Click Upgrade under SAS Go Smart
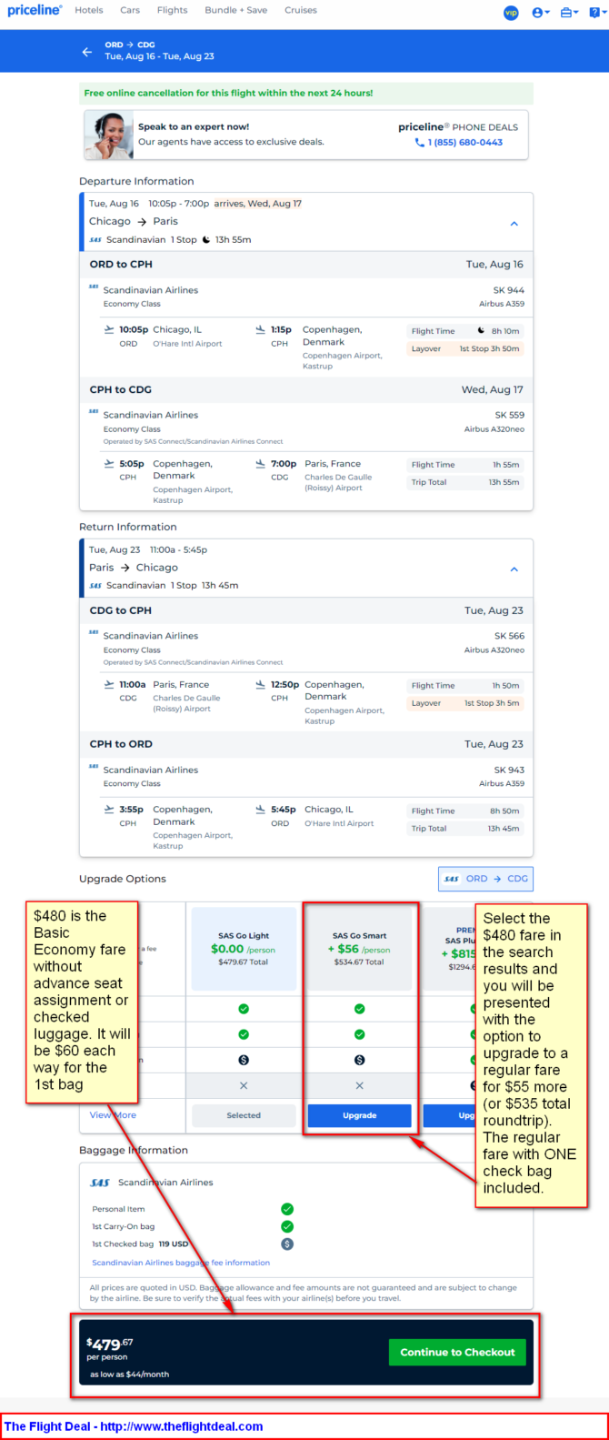The height and width of the screenshot is (1440, 609). (359, 1115)
